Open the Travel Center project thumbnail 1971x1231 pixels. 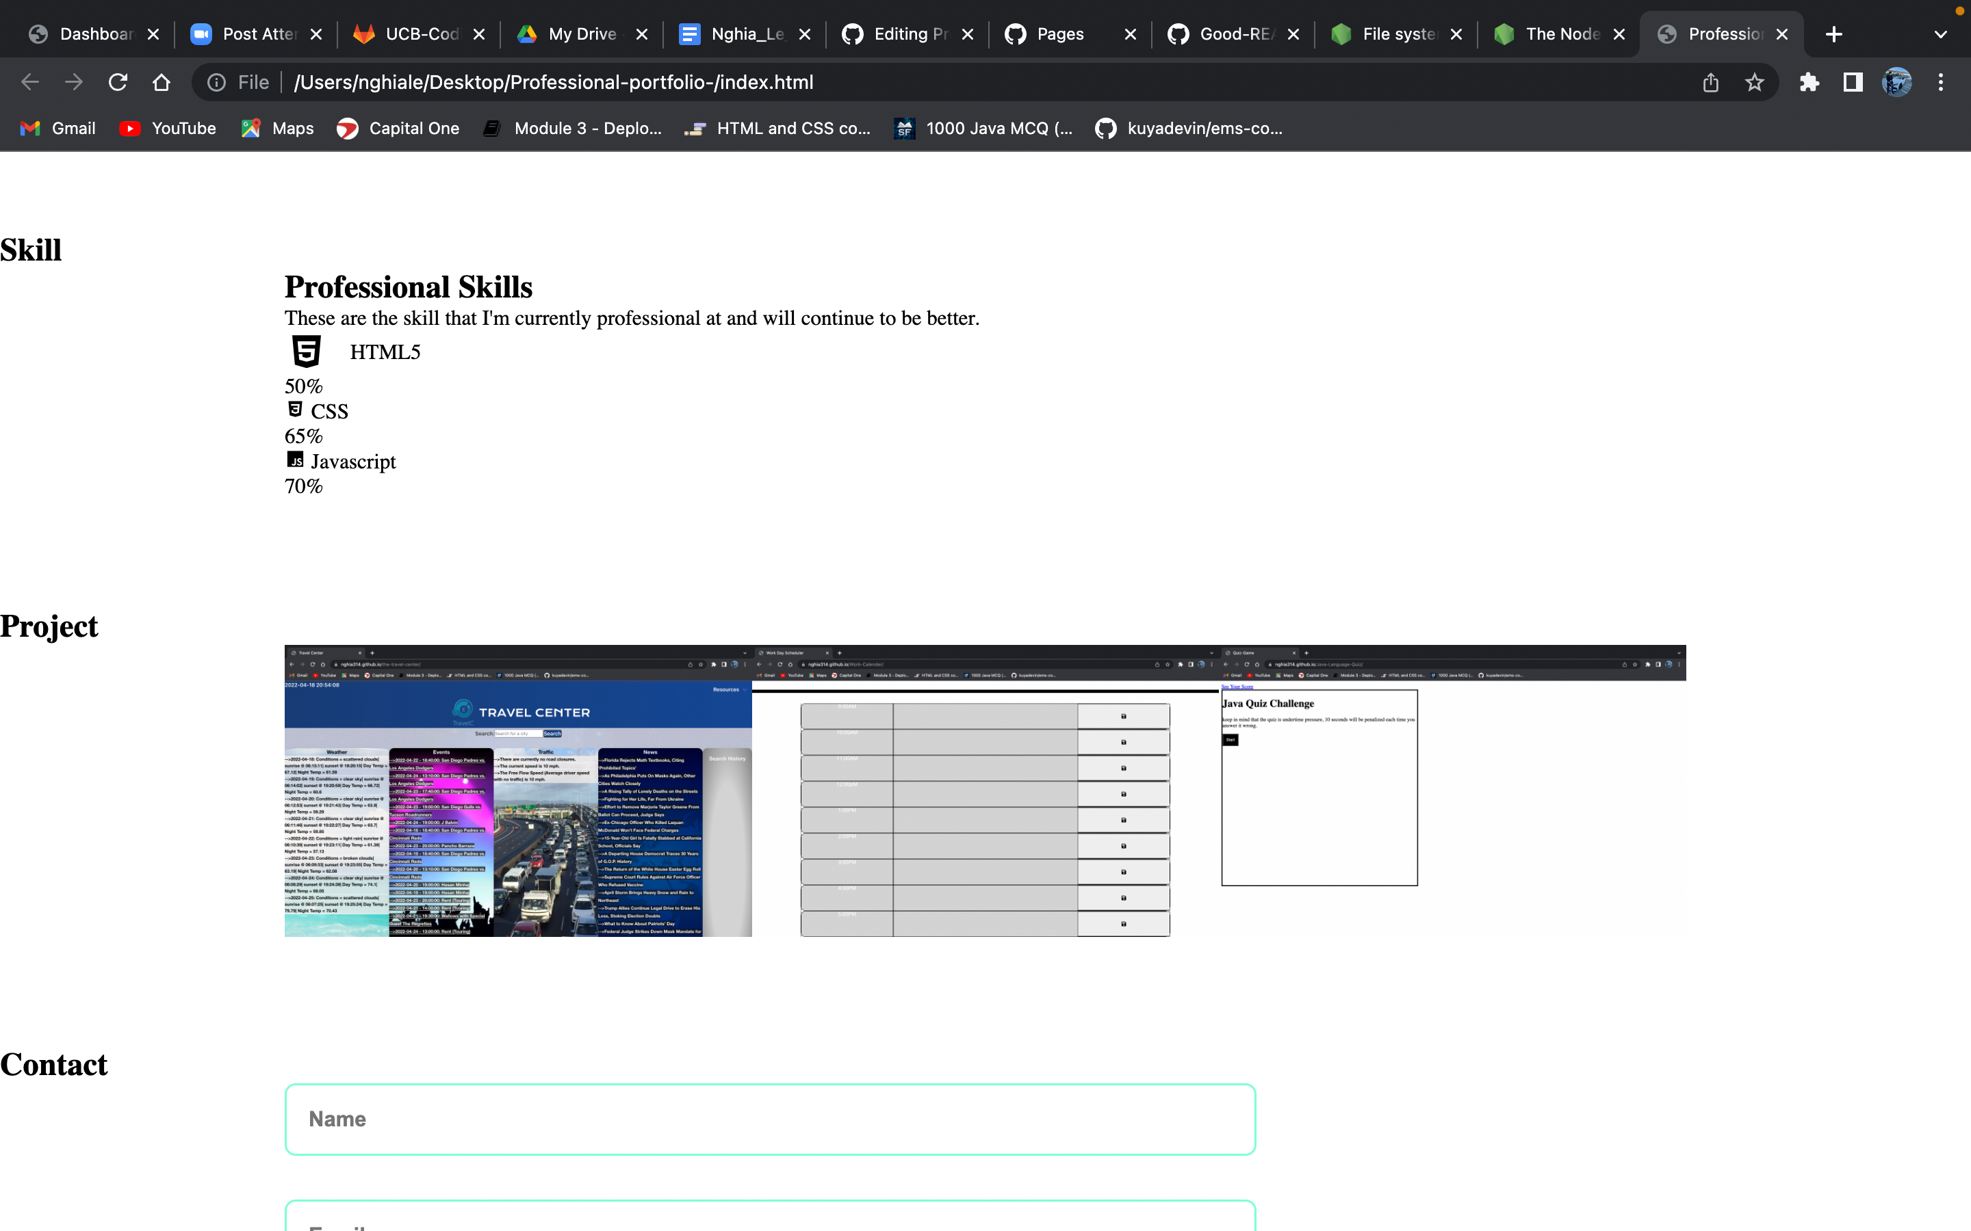(518, 791)
